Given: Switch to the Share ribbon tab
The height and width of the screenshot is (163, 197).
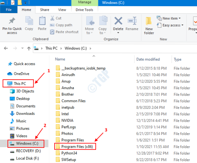Looking at the screenshot, I should (44, 10).
